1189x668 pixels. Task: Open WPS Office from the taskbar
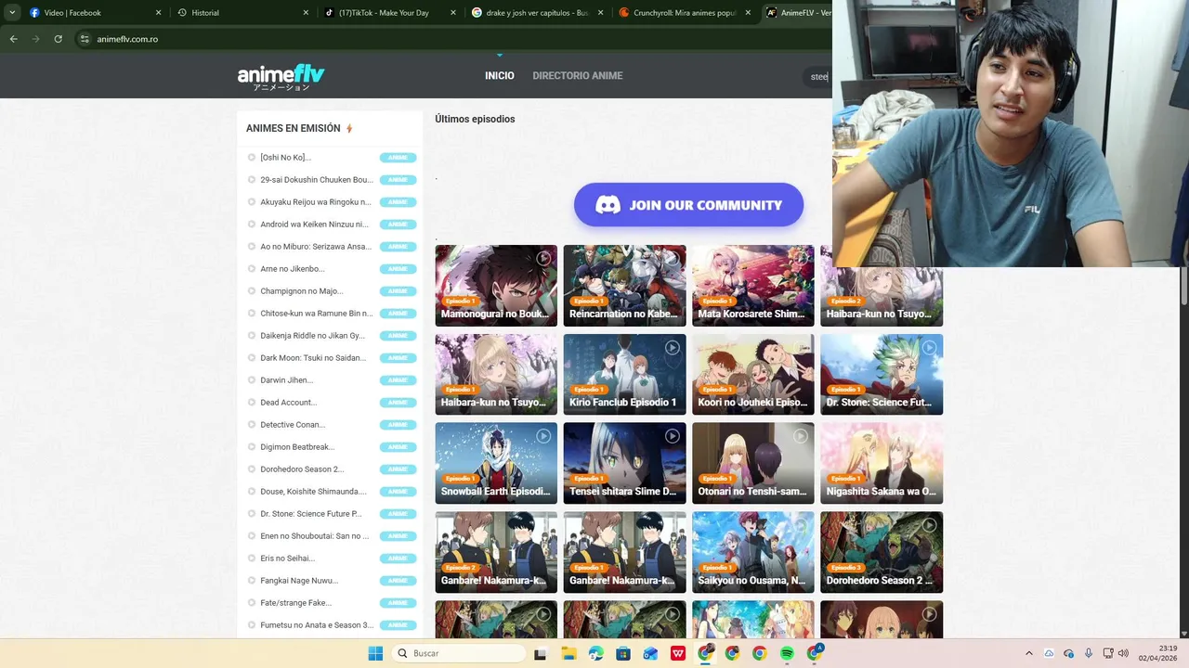(x=678, y=653)
